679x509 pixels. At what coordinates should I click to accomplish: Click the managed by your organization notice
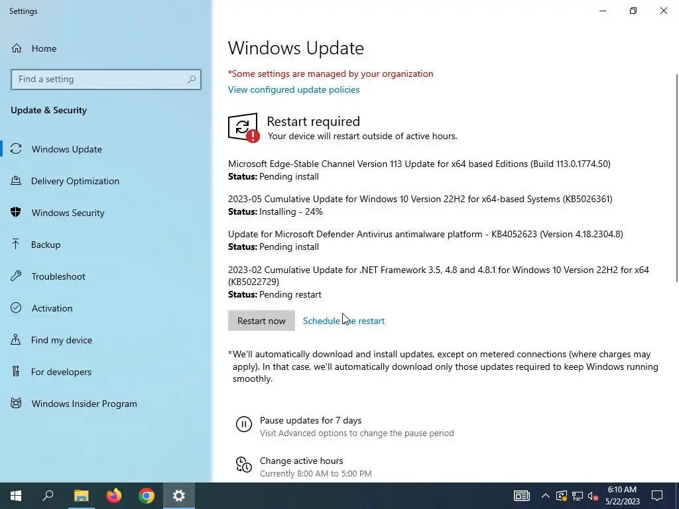(330, 74)
